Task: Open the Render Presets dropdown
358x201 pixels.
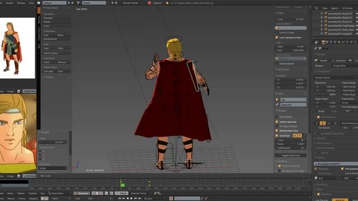Action: tap(336, 78)
